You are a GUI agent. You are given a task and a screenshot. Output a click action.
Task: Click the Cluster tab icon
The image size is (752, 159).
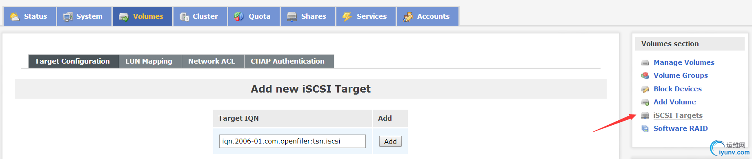(184, 17)
